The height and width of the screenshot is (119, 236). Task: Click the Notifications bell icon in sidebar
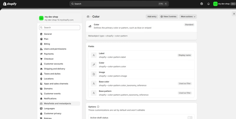tap(41, 99)
